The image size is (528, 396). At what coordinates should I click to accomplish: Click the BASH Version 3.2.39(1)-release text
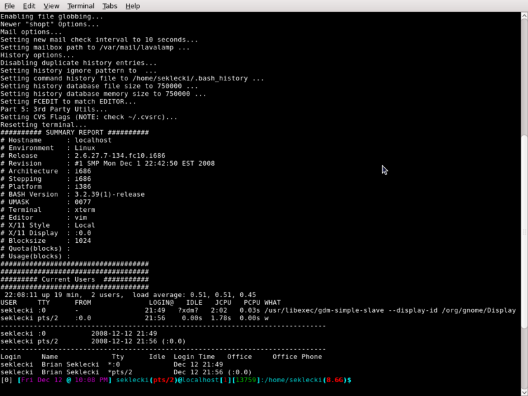(110, 194)
